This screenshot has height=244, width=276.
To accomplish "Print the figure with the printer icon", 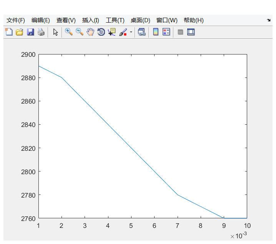I will click(41, 32).
